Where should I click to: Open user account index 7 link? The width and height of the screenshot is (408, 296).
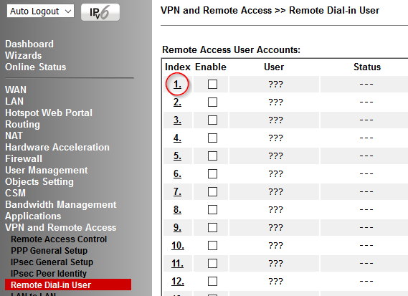coord(177,191)
